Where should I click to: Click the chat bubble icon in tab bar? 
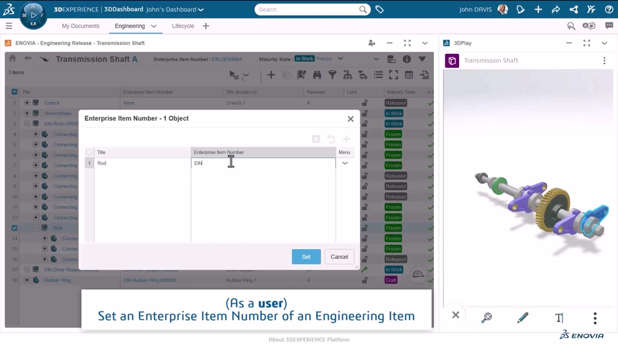[609, 26]
